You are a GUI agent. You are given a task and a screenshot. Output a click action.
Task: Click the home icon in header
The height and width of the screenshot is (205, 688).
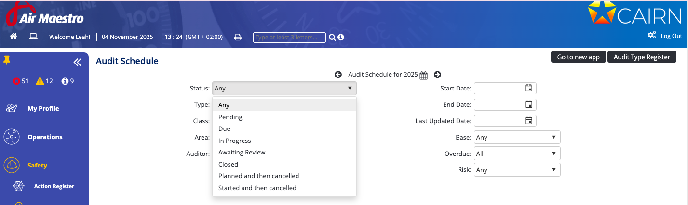13,37
